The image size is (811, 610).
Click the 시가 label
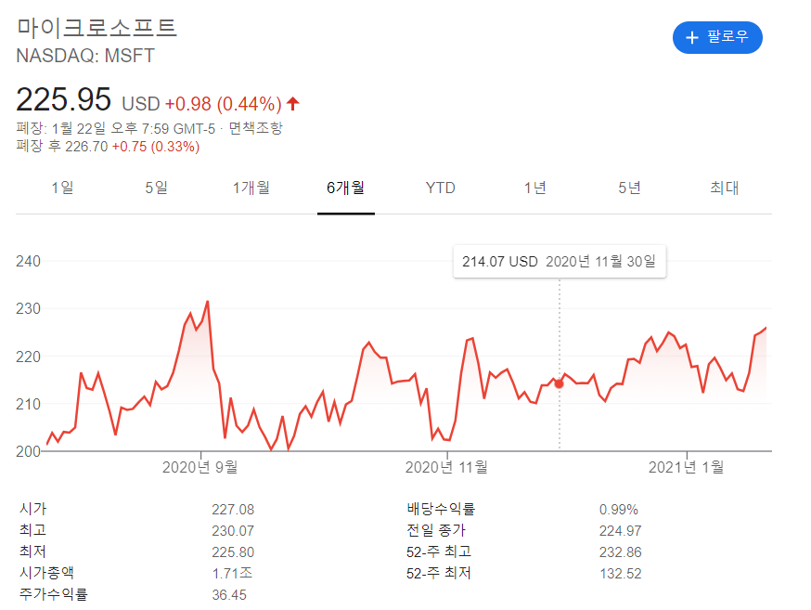pos(33,509)
